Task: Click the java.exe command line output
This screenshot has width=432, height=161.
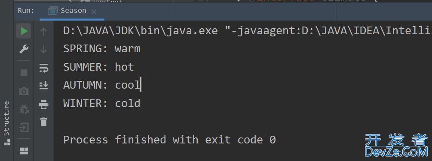Action: (248, 30)
